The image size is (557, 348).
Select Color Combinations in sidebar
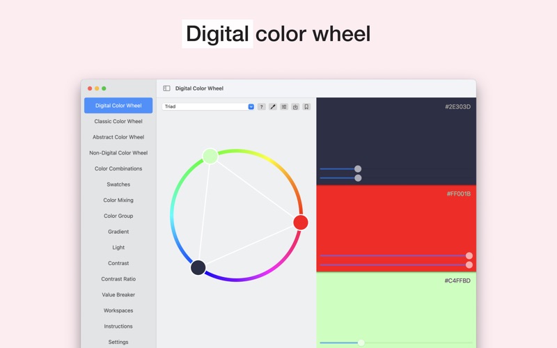tap(118, 168)
